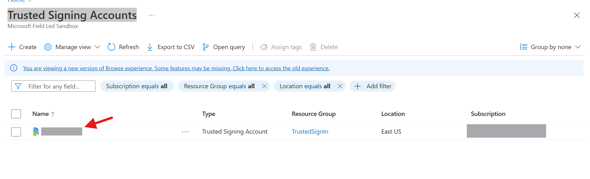Click the Group by list icon

[x=524, y=47]
